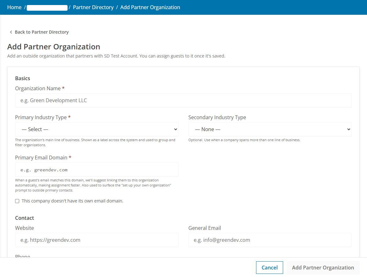Focus the Organization Name input field

(183, 100)
